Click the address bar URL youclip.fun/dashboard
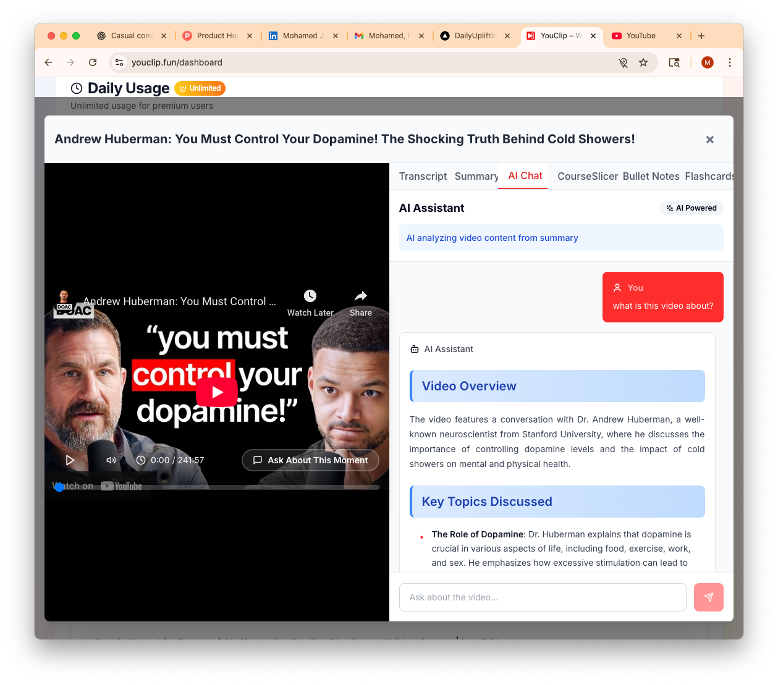 tap(177, 62)
